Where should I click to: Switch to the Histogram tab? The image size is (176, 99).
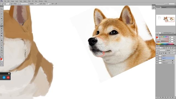[x=164, y=7]
